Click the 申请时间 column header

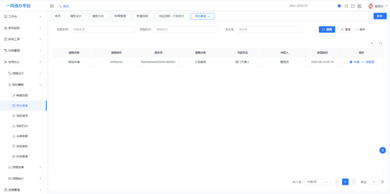tap(322, 53)
